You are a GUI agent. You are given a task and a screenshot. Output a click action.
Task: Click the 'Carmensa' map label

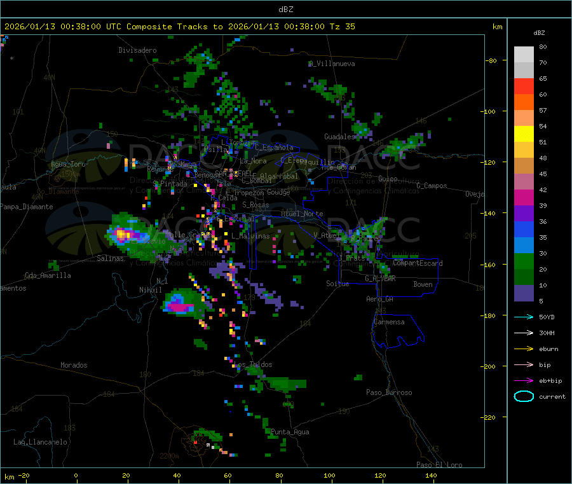(389, 322)
